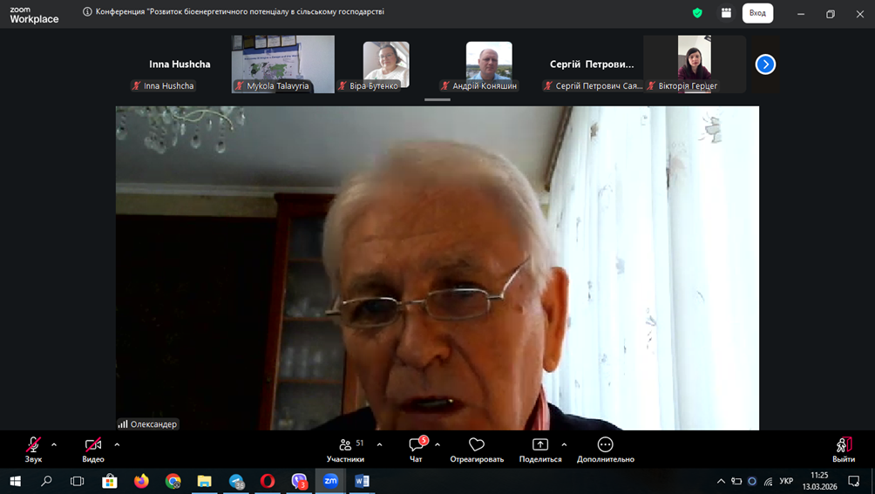The height and width of the screenshot is (494, 875).
Task: Open Telegram from the taskbar
Action: click(236, 481)
